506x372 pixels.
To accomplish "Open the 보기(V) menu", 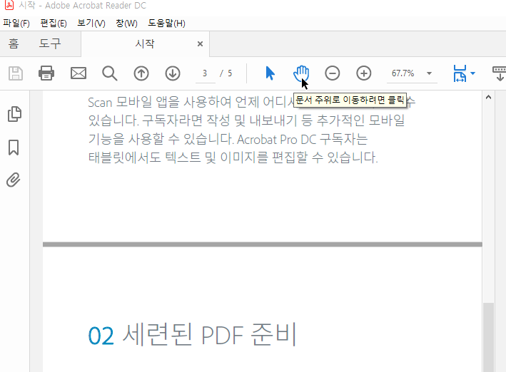I will pos(91,24).
